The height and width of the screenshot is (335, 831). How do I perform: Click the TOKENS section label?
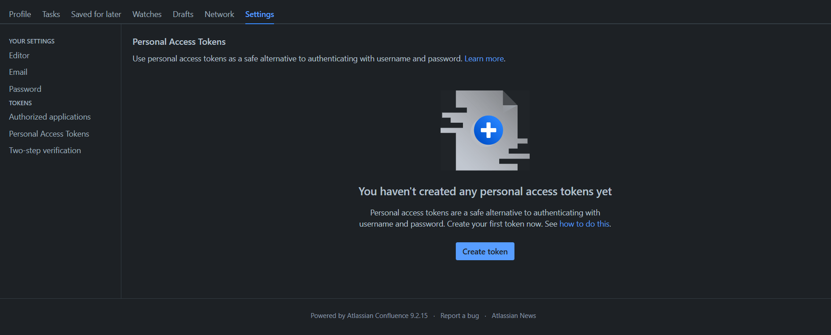tap(21, 103)
